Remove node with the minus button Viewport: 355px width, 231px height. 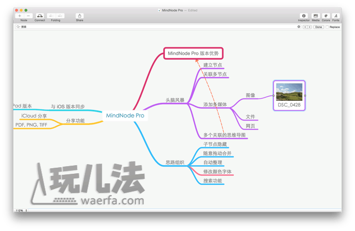tap(28, 16)
